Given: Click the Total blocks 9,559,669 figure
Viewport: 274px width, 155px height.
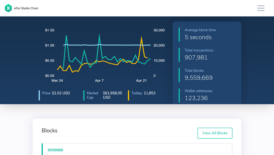Looking at the screenshot, I should point(198,78).
